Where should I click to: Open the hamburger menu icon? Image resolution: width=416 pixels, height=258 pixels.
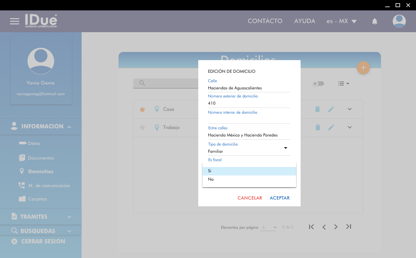(15, 21)
